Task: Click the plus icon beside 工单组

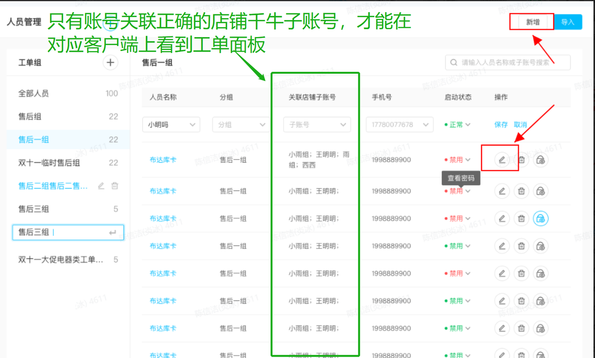Action: 110,63
